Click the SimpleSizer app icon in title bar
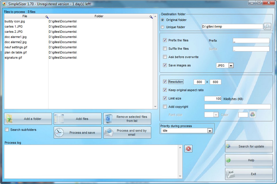 pos(4,4)
